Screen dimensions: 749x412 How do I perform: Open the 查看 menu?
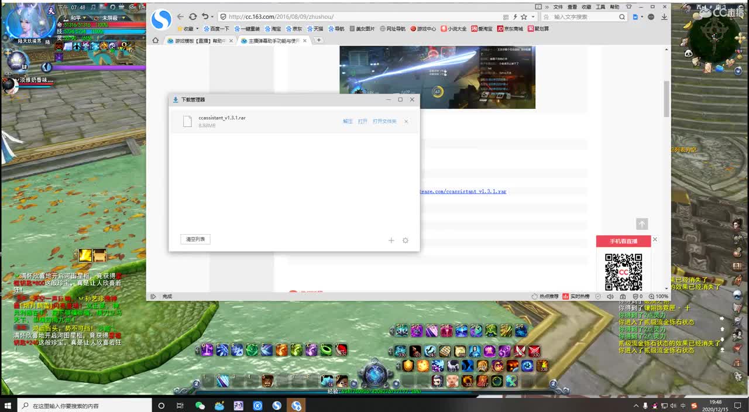(x=572, y=7)
